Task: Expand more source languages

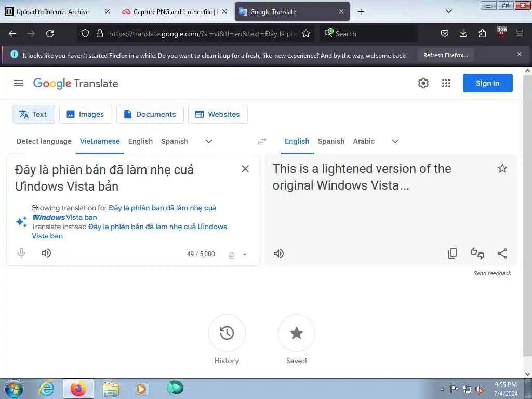Action: [x=209, y=141]
